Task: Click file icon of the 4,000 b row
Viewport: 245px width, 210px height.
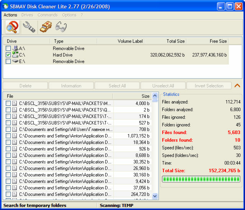Action: (15, 103)
